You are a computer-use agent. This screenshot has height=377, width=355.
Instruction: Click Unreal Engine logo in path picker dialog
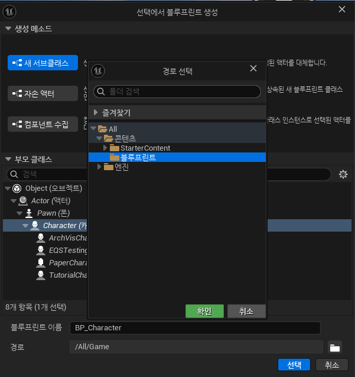(98, 71)
